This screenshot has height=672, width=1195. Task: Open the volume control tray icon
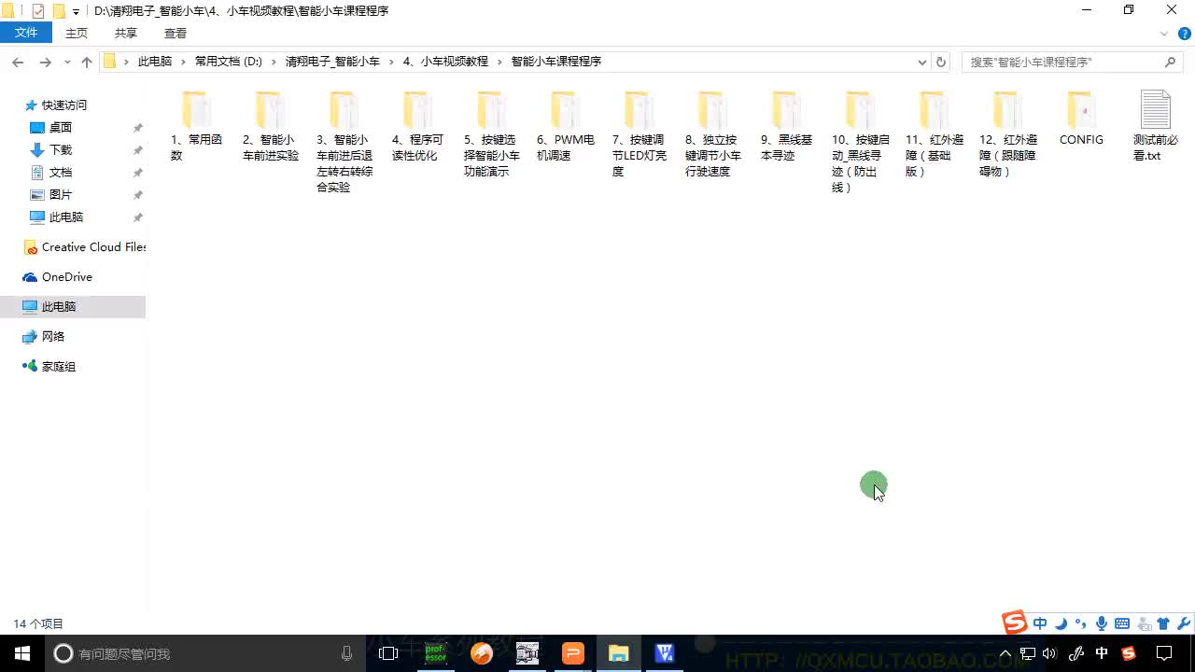1050,653
